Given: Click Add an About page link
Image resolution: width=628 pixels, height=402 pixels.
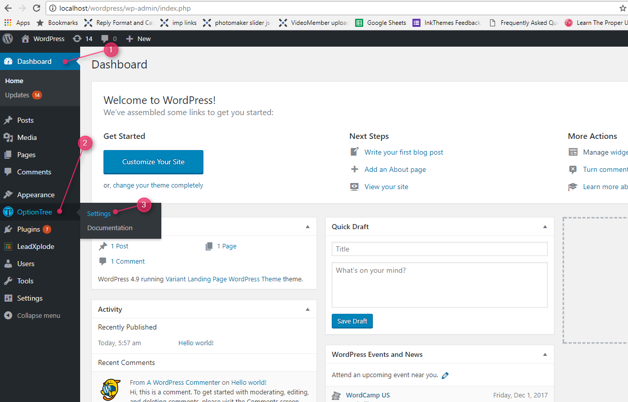Looking at the screenshot, I should tap(395, 169).
